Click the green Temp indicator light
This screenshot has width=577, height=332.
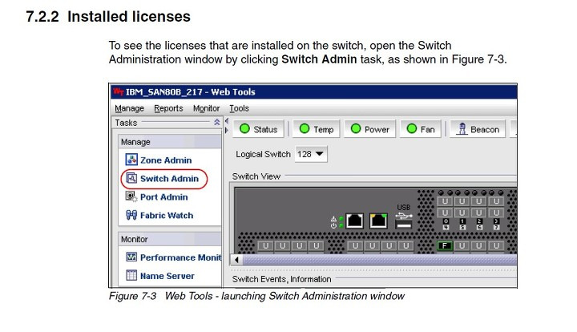tap(305, 128)
